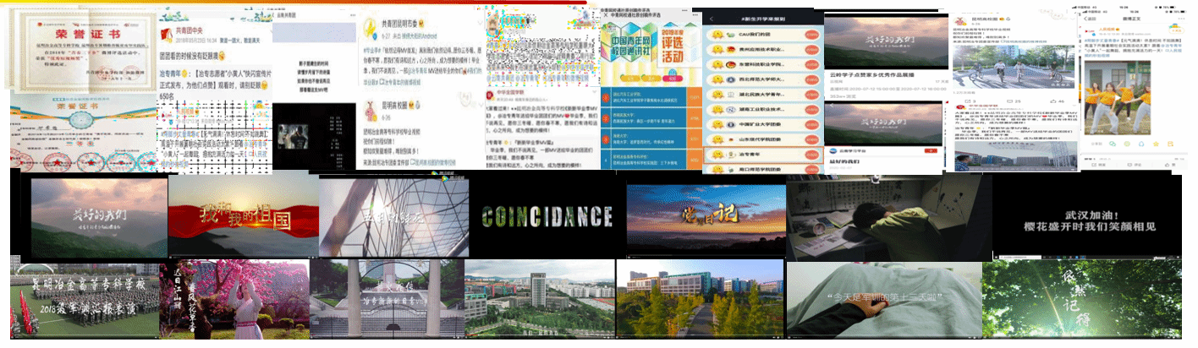Image resolution: width=1198 pixels, height=348 pixels.
Task: Open the pink blossom dancer video thumbnail
Action: 234,299
